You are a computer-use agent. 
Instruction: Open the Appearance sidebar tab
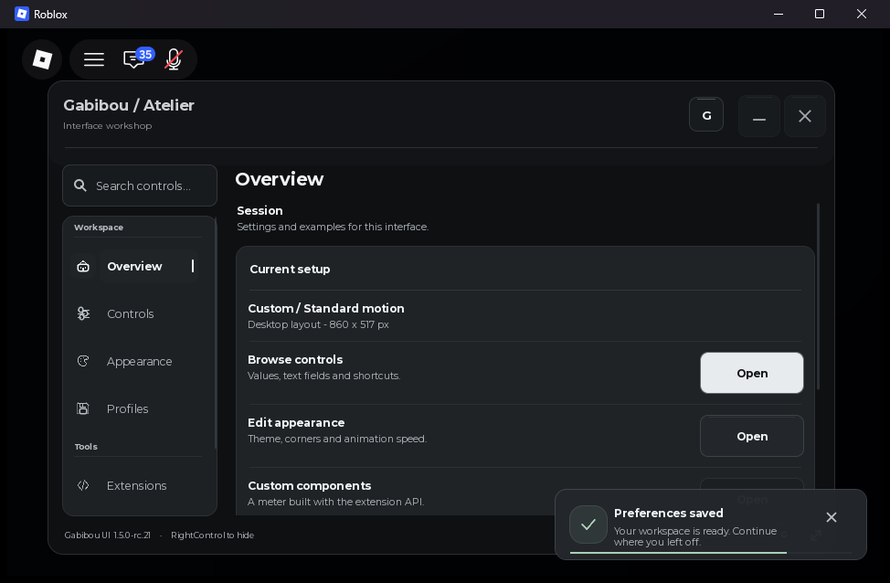coord(134,361)
